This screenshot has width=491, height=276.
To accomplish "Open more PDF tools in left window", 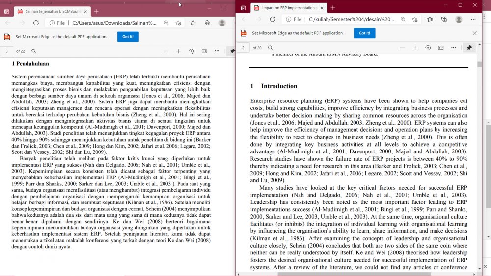I will (217, 51).
